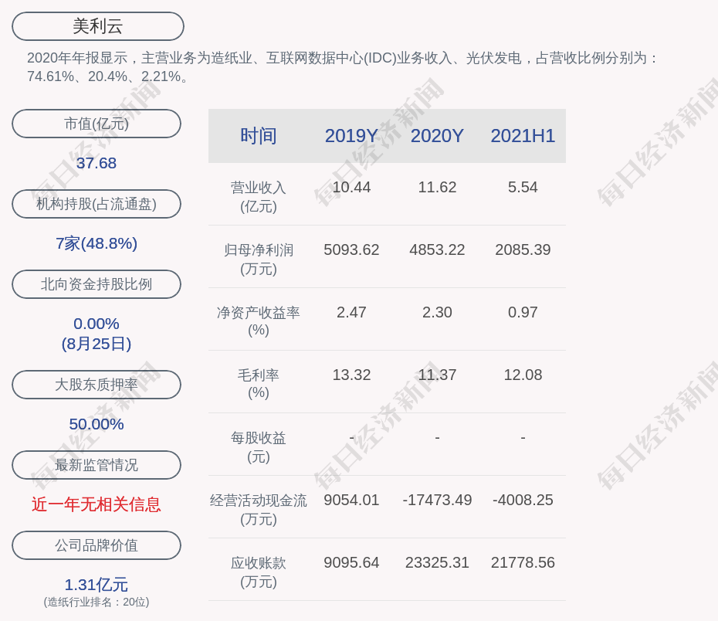Select net profit value 4853.22
Screen dimensions: 718x621
[437, 249]
